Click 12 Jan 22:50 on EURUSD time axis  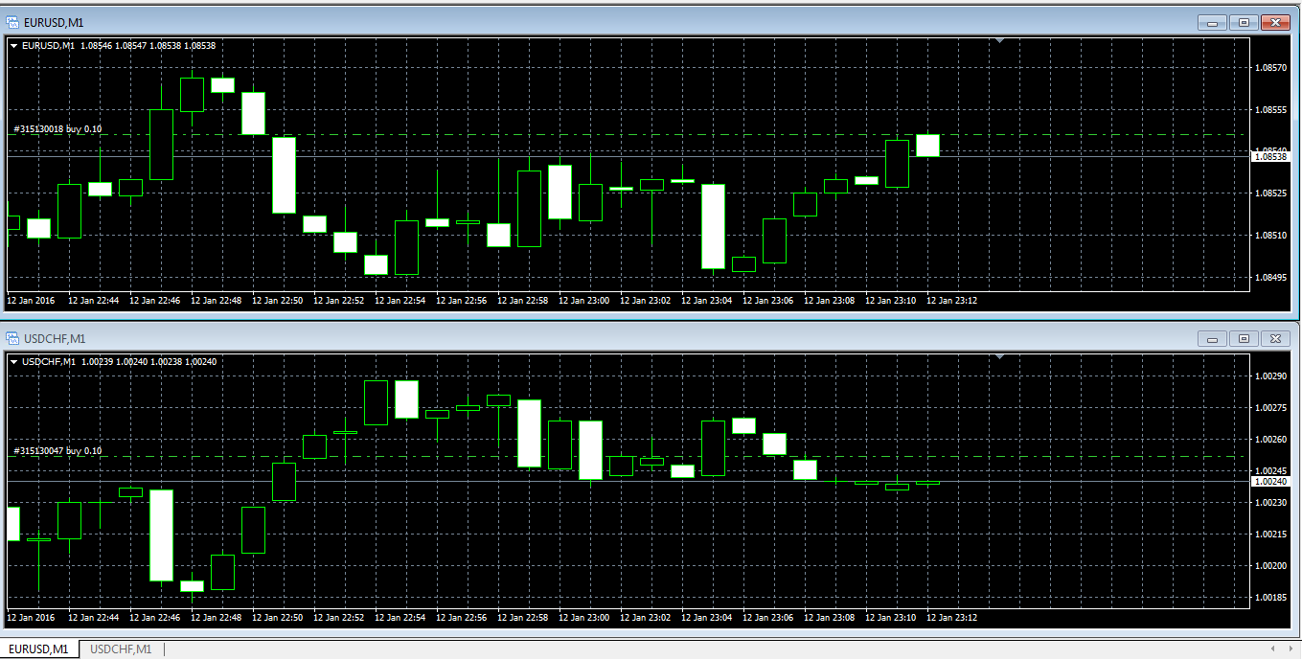(x=277, y=301)
